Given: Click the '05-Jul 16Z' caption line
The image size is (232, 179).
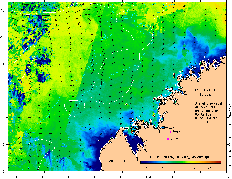Looking at the screenshot, I should click(203, 115).
